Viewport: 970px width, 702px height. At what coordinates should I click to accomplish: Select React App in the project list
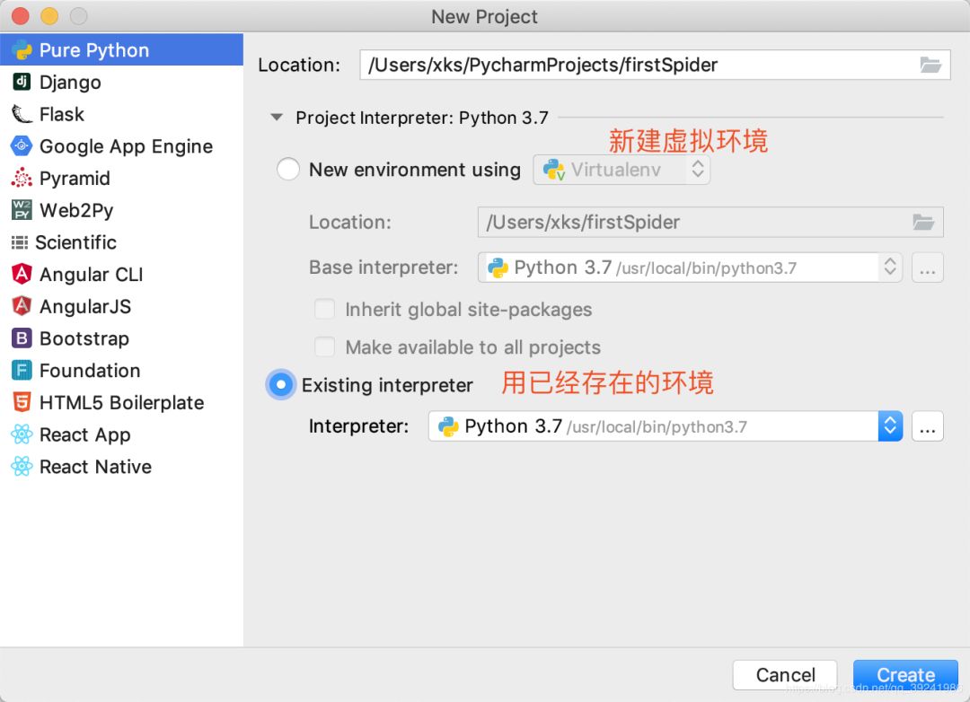tap(121, 434)
